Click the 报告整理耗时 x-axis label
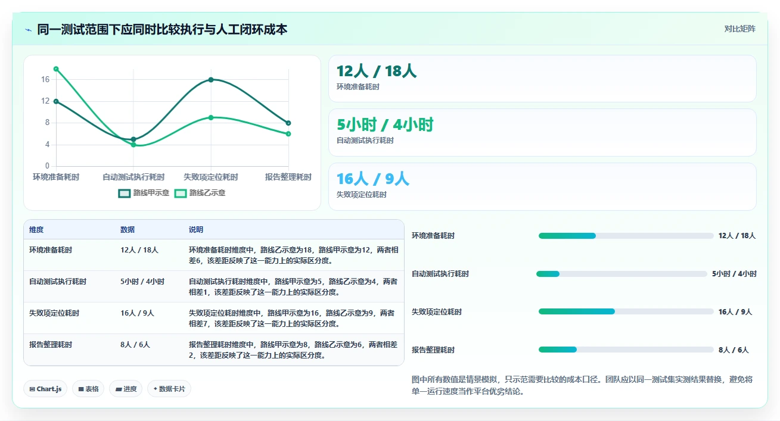Image resolution: width=780 pixels, height=421 pixels. point(288,177)
